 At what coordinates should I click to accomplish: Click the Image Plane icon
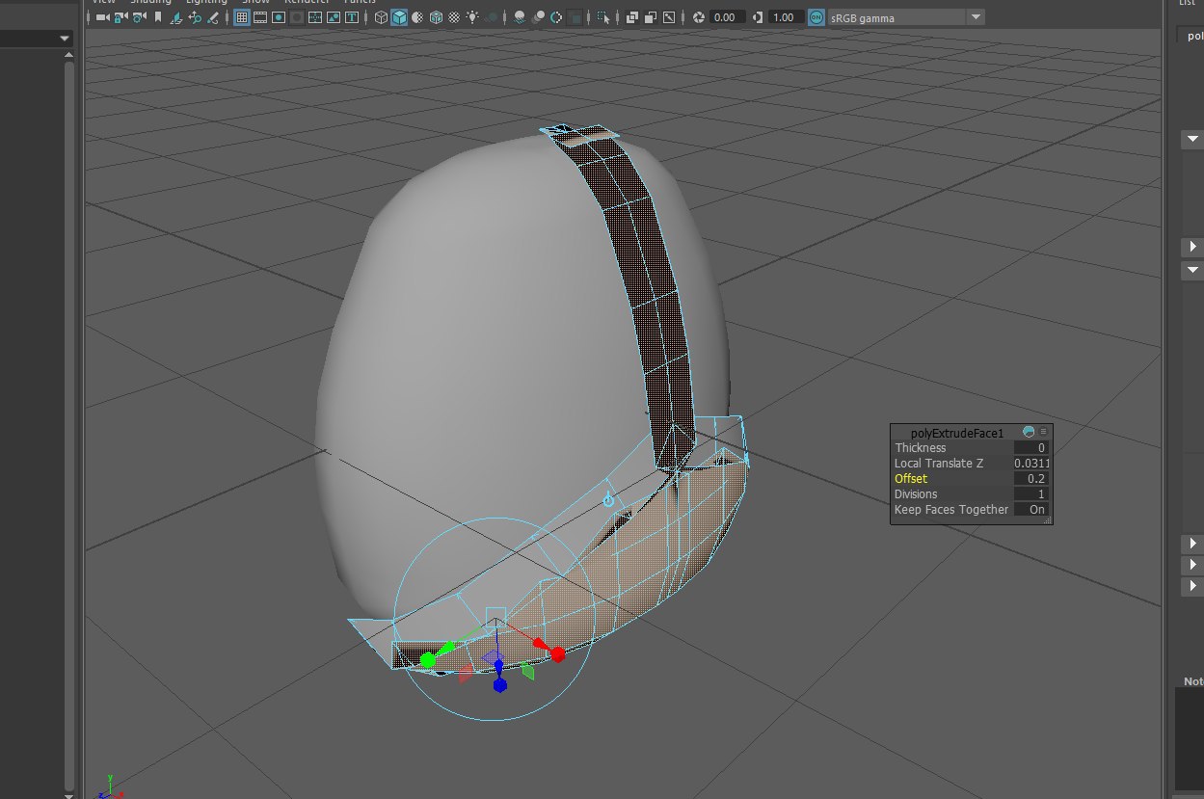176,17
